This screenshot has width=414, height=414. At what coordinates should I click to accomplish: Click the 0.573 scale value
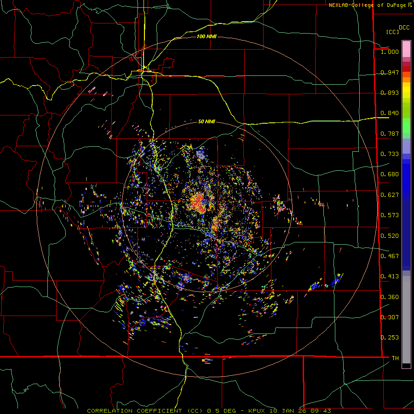coord(390,215)
